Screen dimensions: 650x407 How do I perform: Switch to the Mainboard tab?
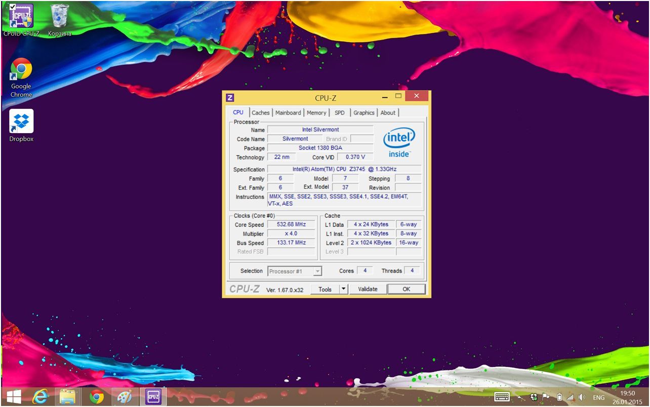coord(288,113)
